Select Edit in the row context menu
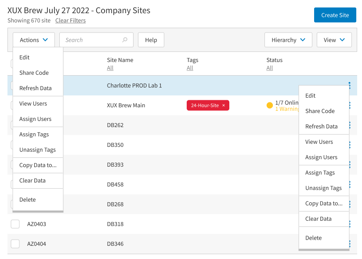 click(x=324, y=96)
